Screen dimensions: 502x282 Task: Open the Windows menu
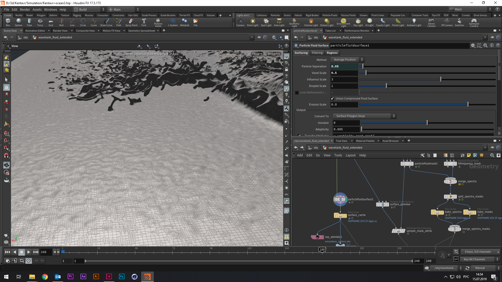pyautogui.click(x=50, y=9)
